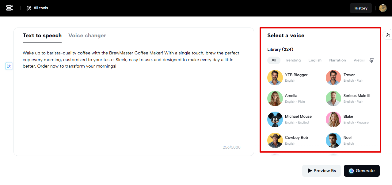This screenshot has width=392, height=185.
Task: Select Amelia's voice thumbnail
Action: click(275, 98)
